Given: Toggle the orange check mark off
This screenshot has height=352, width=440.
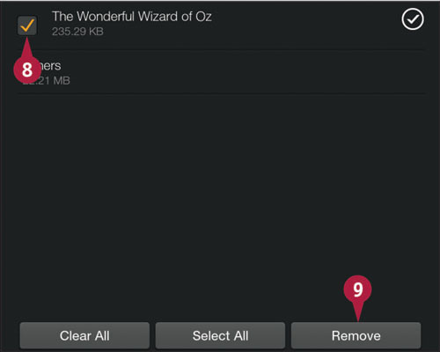Looking at the screenshot, I should (27, 25).
